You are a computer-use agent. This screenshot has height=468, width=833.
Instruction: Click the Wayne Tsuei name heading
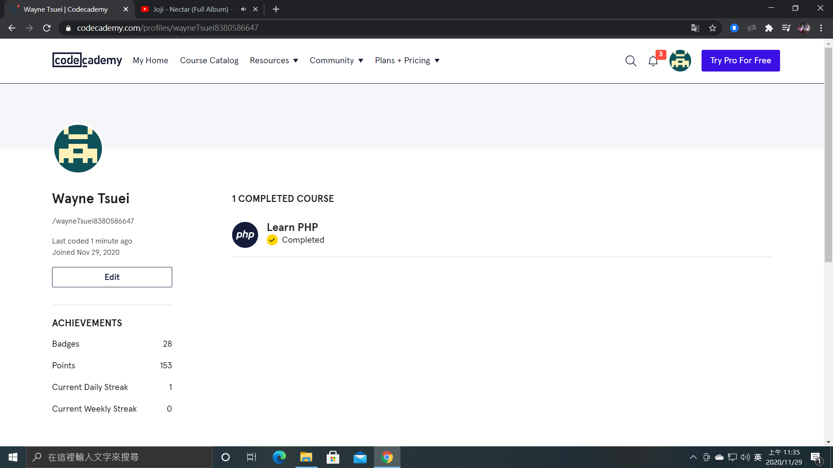(x=91, y=198)
